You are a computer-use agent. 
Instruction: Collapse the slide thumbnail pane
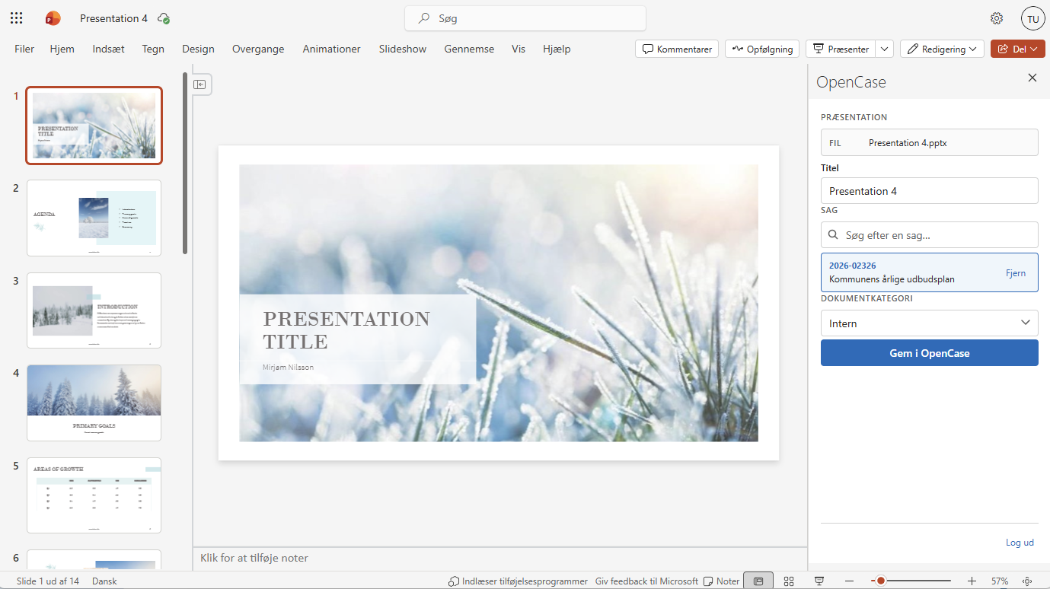200,84
